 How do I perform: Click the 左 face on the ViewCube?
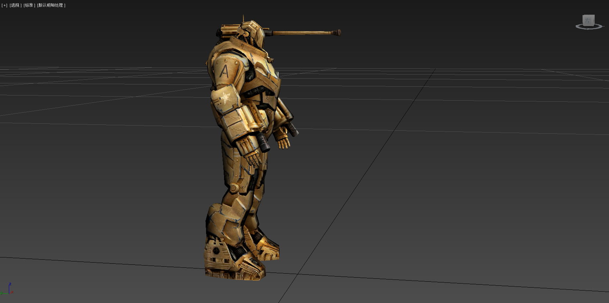(588, 21)
